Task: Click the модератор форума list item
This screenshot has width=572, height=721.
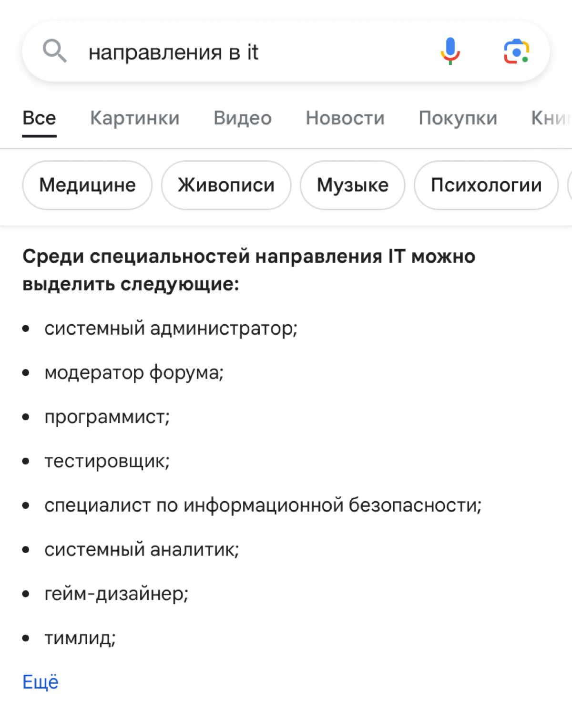Action: pyautogui.click(x=134, y=373)
